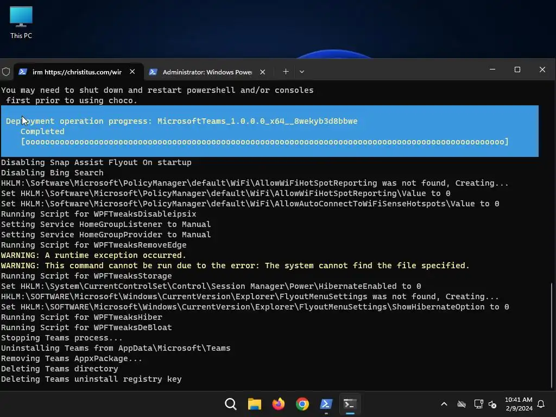
Task: Click OneDrive cloud tray icon
Action: [462, 404]
